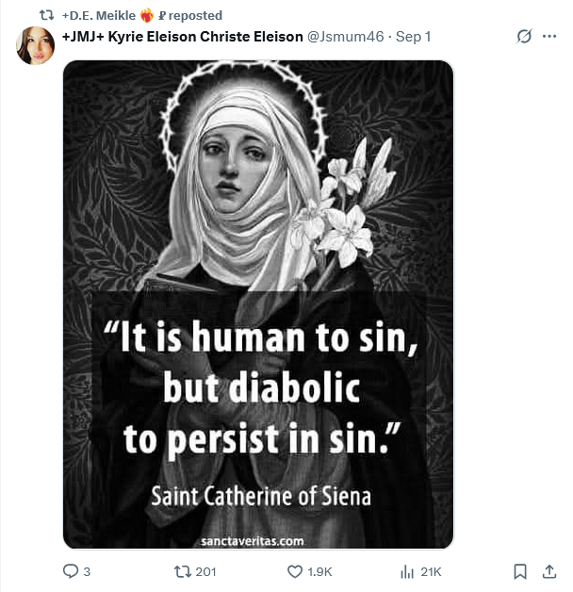The image size is (573, 592).
Task: Click the "21K" views count
Action: 431,571
